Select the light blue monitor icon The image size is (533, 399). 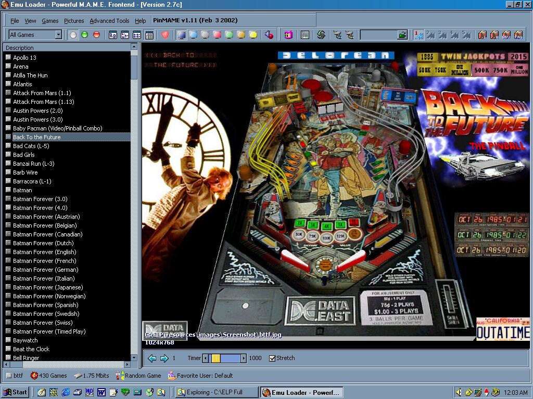tap(193, 35)
